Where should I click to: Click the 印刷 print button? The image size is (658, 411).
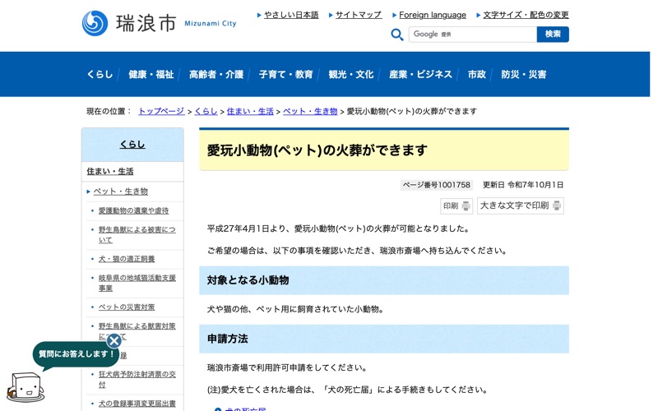click(x=456, y=205)
